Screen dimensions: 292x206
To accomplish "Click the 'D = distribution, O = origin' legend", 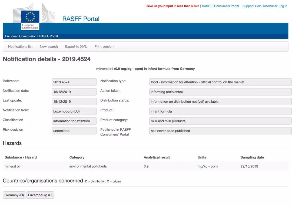I will point(102,181).
